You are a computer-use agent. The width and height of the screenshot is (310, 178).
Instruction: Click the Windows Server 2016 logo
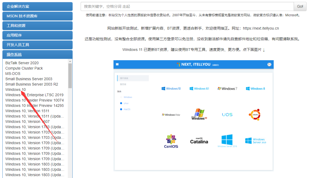(227, 141)
